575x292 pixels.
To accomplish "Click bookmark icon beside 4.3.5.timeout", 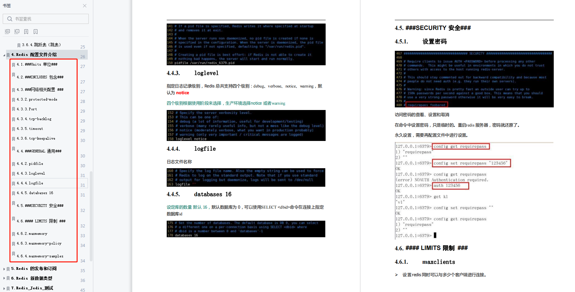I will [13, 129].
